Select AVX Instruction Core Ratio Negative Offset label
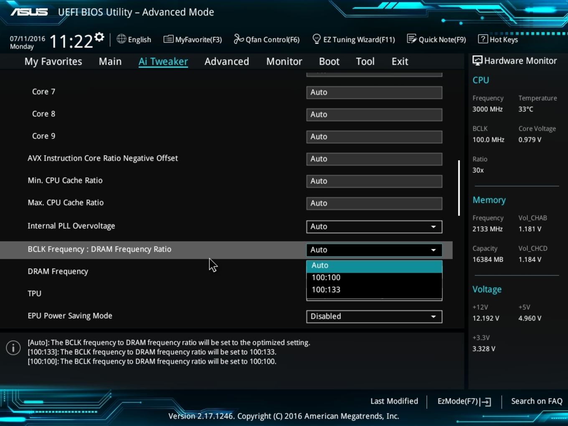The width and height of the screenshot is (568, 426). pos(103,158)
